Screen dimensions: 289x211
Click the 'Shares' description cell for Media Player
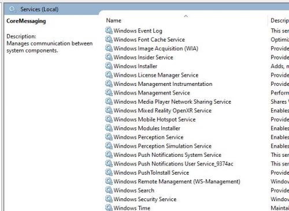pyautogui.click(x=280, y=101)
